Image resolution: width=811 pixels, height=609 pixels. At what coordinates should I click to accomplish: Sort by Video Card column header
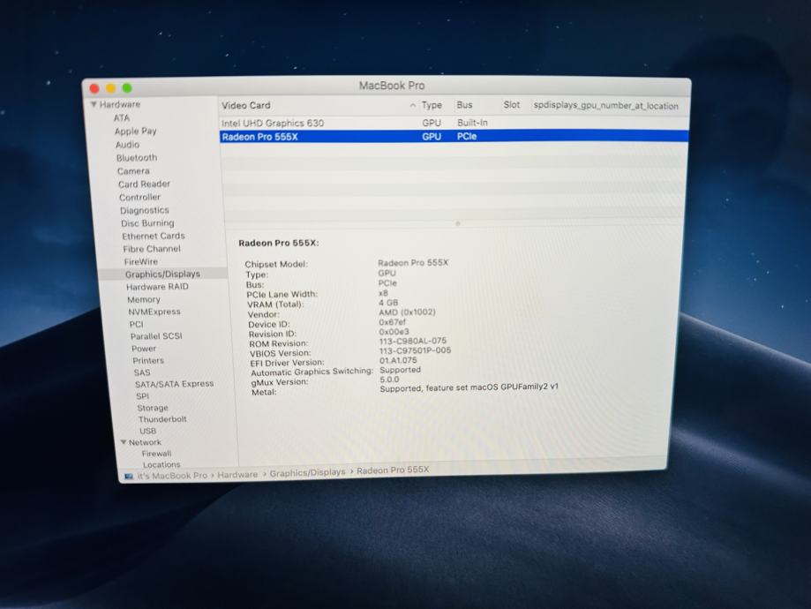coord(245,105)
